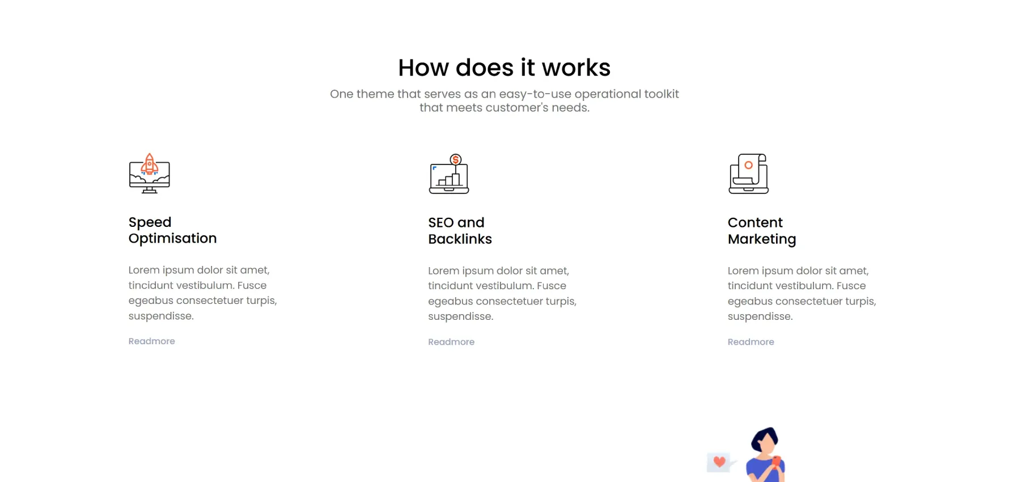Screen dimensions: 1009x482
Task: Click the How does it works title
Action: (x=504, y=67)
